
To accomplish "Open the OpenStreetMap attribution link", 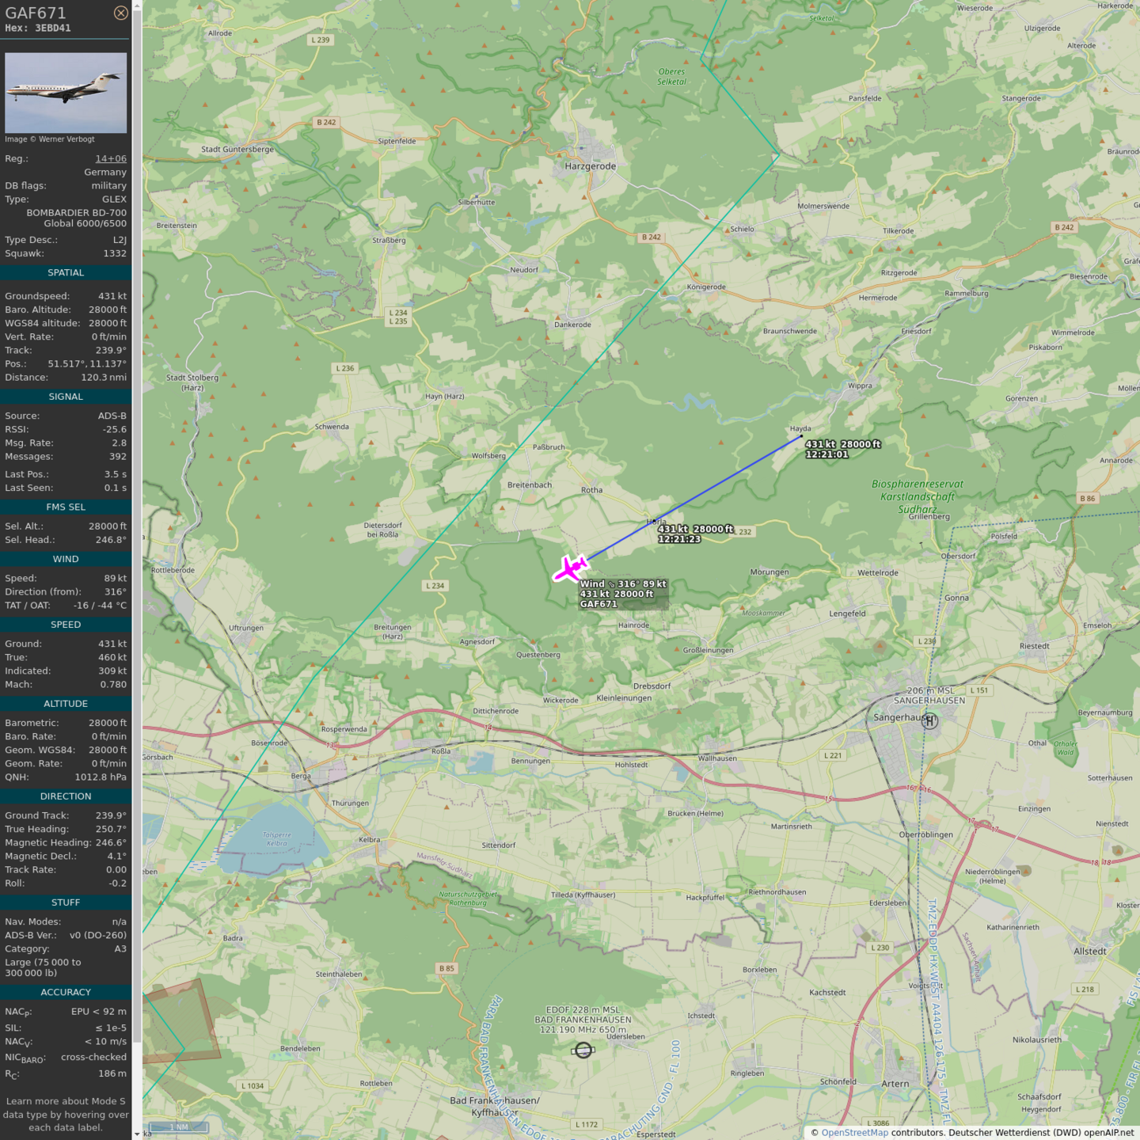I will point(854,1132).
